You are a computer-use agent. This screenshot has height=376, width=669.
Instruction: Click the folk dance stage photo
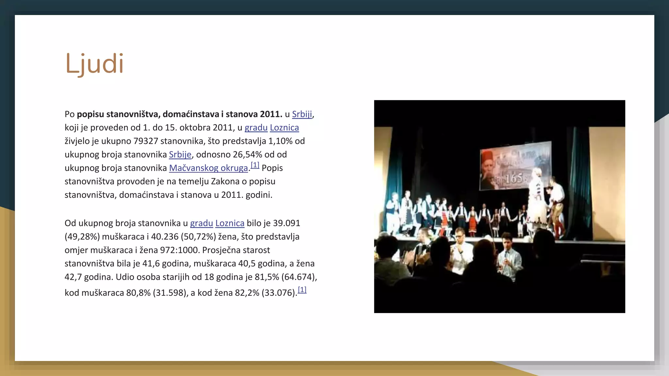pyautogui.click(x=499, y=206)
